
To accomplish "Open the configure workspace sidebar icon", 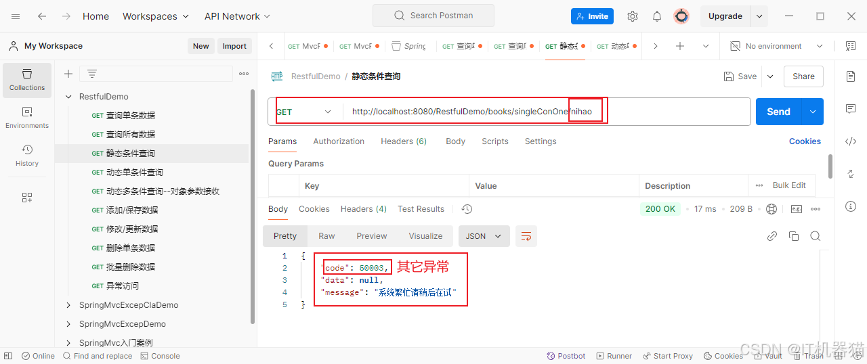I will pyautogui.click(x=27, y=198).
